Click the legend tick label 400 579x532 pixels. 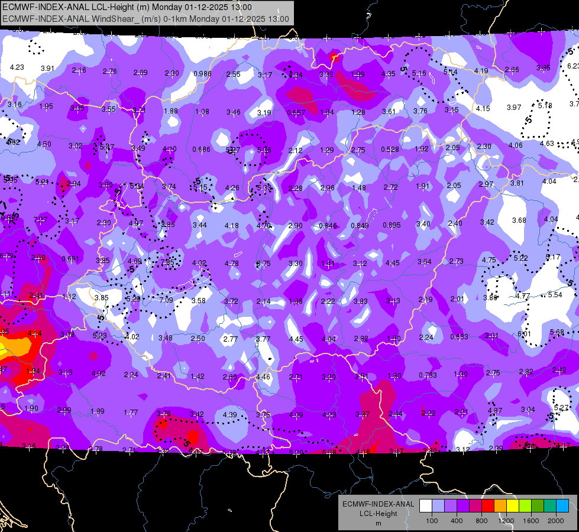point(457,521)
